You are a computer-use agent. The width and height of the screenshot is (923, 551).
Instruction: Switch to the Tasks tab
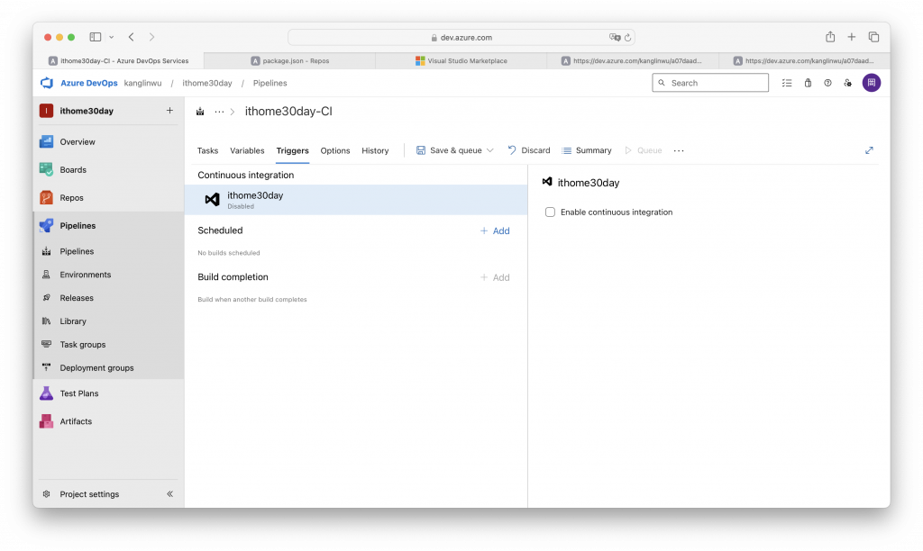pos(208,150)
